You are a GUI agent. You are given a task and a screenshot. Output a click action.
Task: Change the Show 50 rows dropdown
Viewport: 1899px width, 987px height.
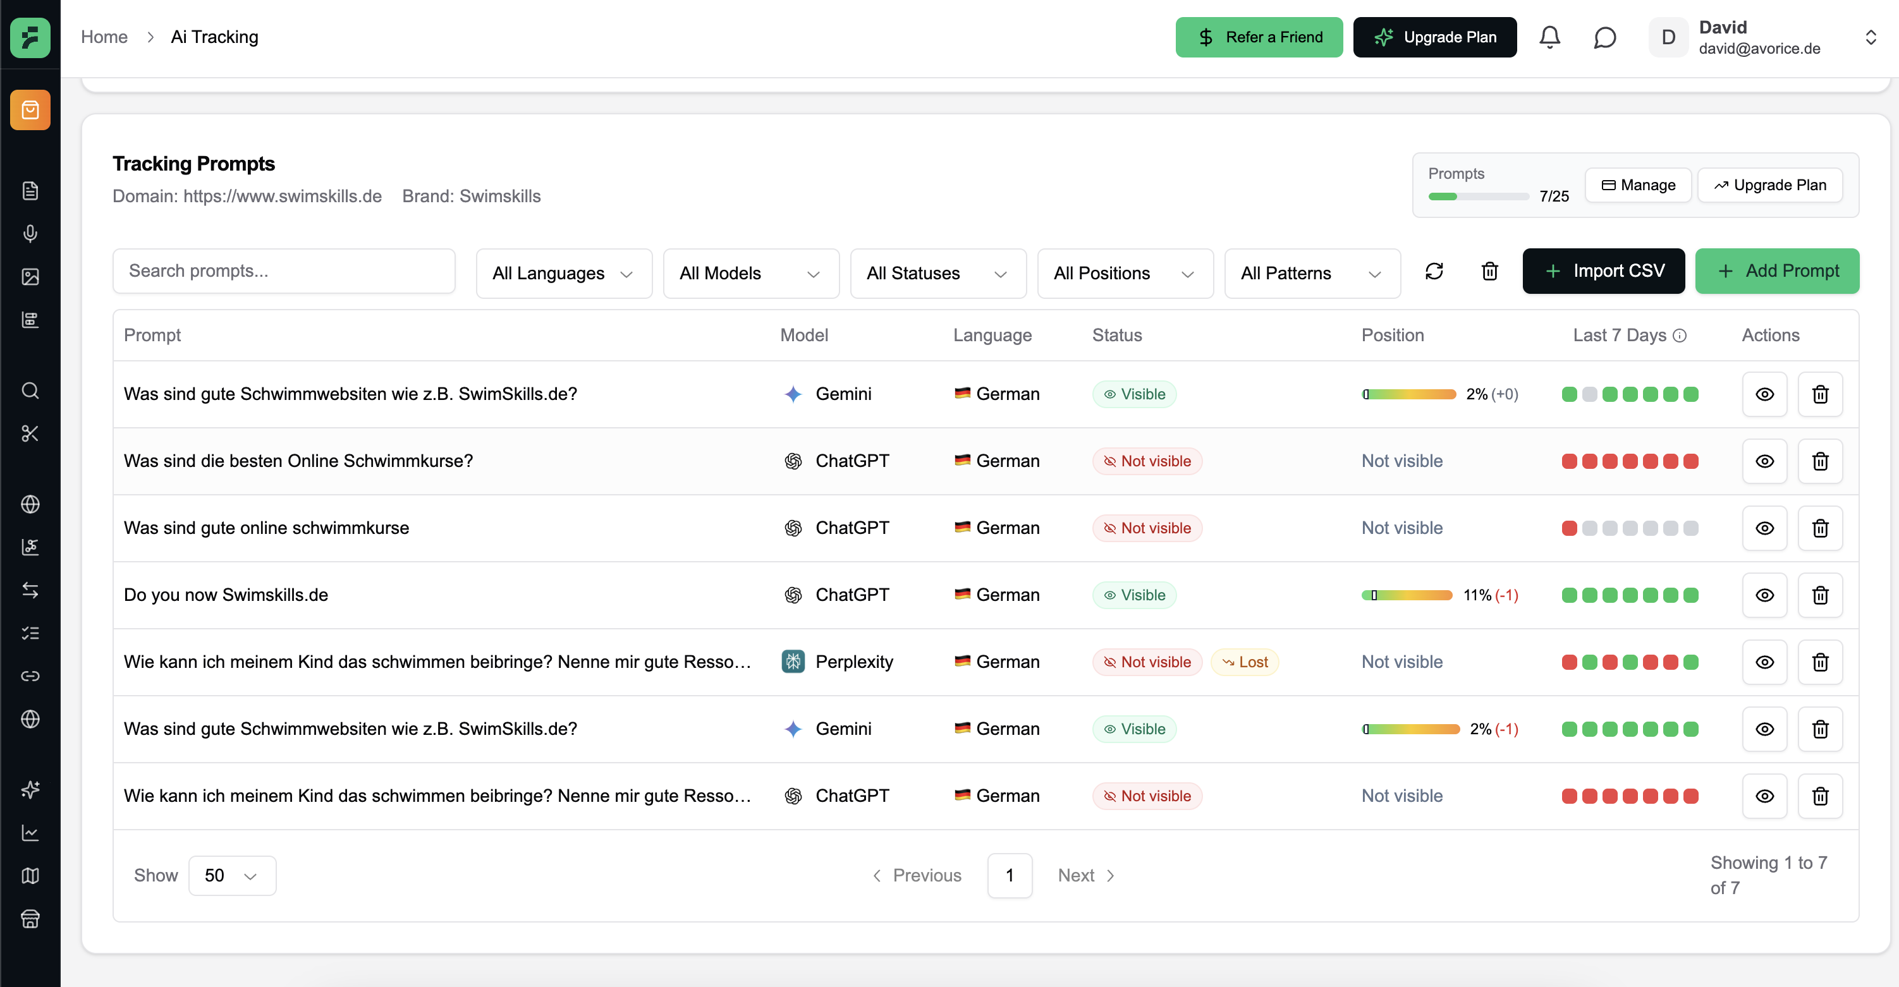[231, 875]
